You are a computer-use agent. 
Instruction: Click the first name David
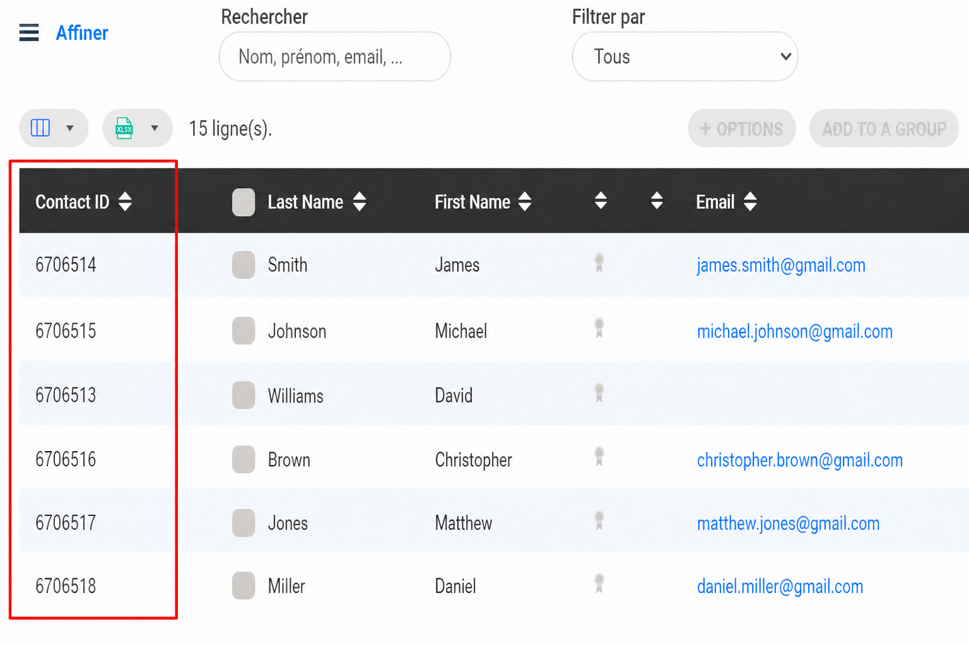coord(454,396)
